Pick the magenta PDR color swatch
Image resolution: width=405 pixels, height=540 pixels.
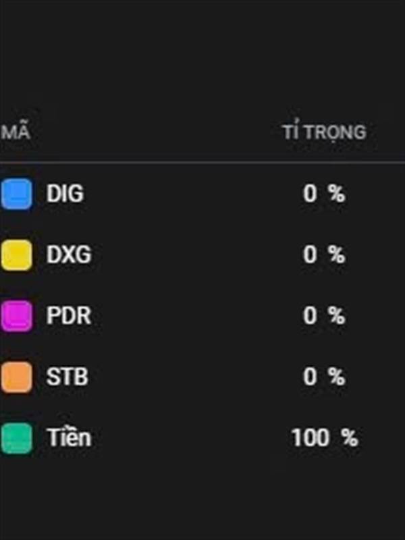[x=16, y=316]
